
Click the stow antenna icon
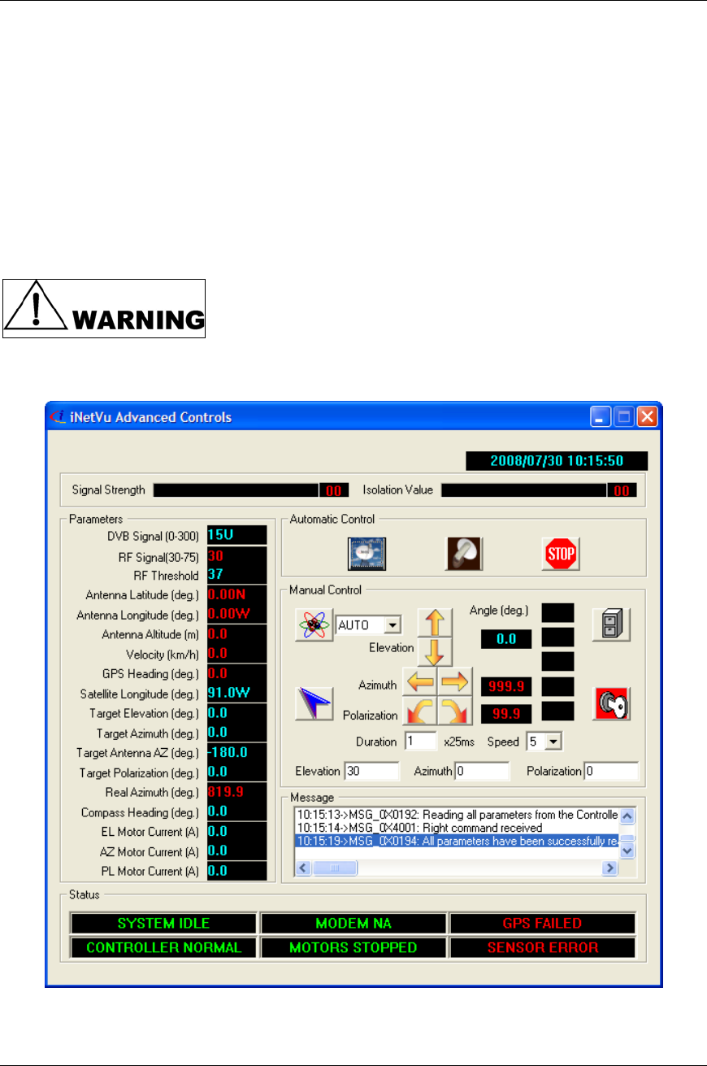tap(464, 555)
